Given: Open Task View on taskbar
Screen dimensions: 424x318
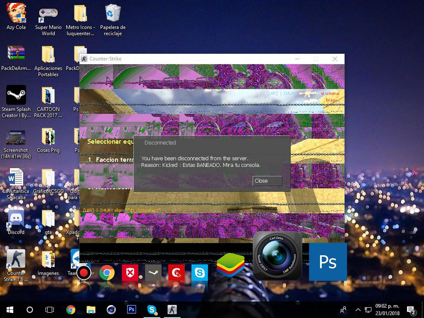Looking at the screenshot, I should pos(50,310).
